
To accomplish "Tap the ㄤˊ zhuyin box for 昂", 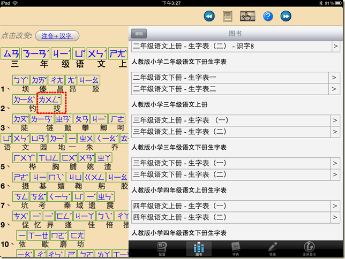I will click(71, 80).
